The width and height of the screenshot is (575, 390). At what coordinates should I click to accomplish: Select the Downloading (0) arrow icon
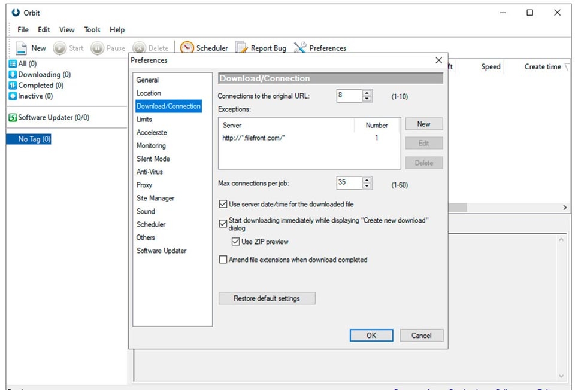pos(13,74)
